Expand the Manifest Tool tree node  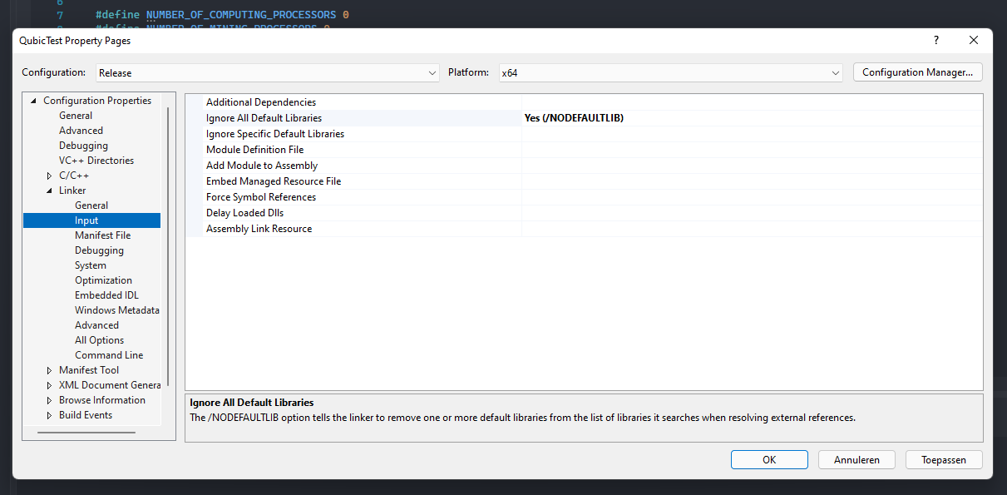tap(49, 370)
